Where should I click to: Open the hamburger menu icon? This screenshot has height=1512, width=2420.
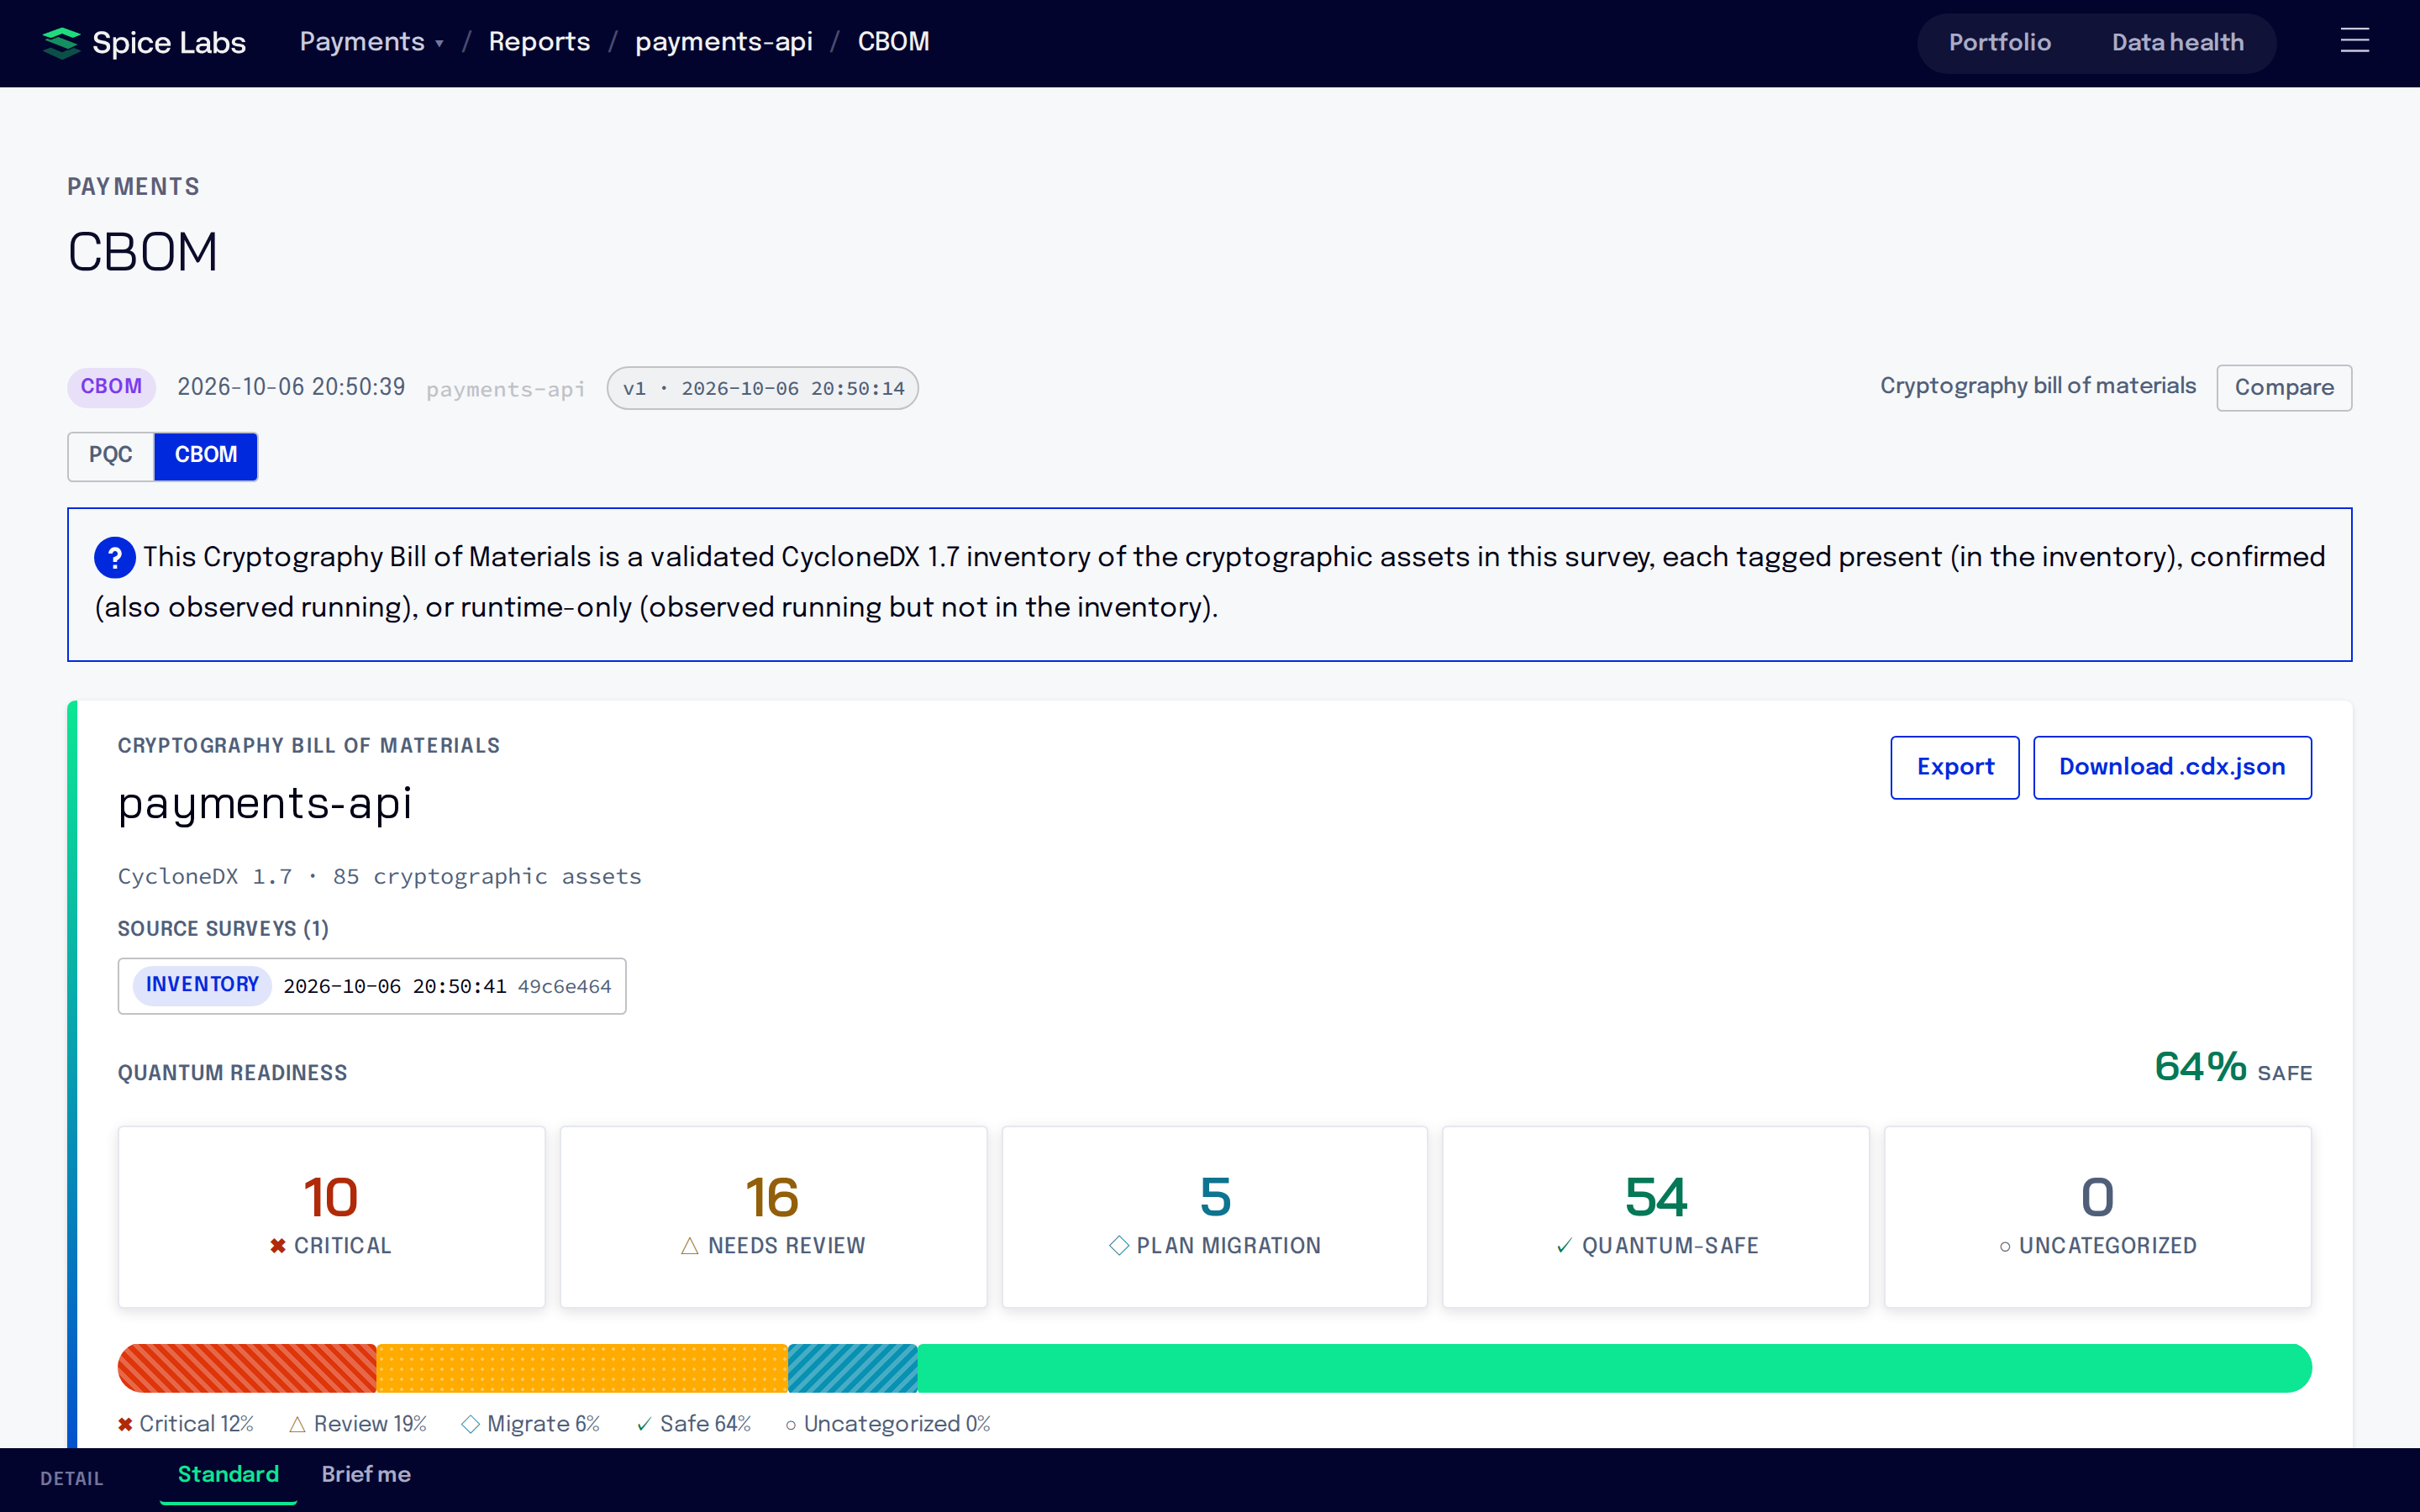point(2354,41)
